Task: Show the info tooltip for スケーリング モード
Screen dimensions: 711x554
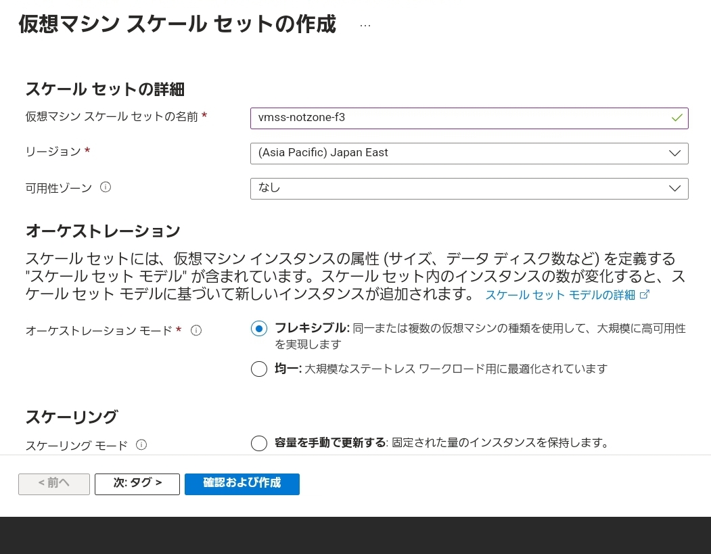Action: pyautogui.click(x=141, y=444)
